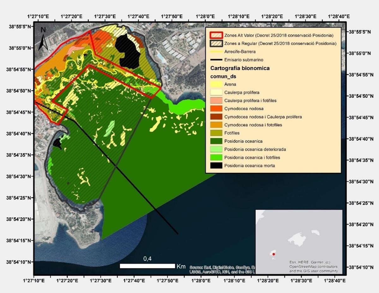379x293 pixels.
Task: Click the 'Emisario submarino' legend label
Action: (x=244, y=60)
